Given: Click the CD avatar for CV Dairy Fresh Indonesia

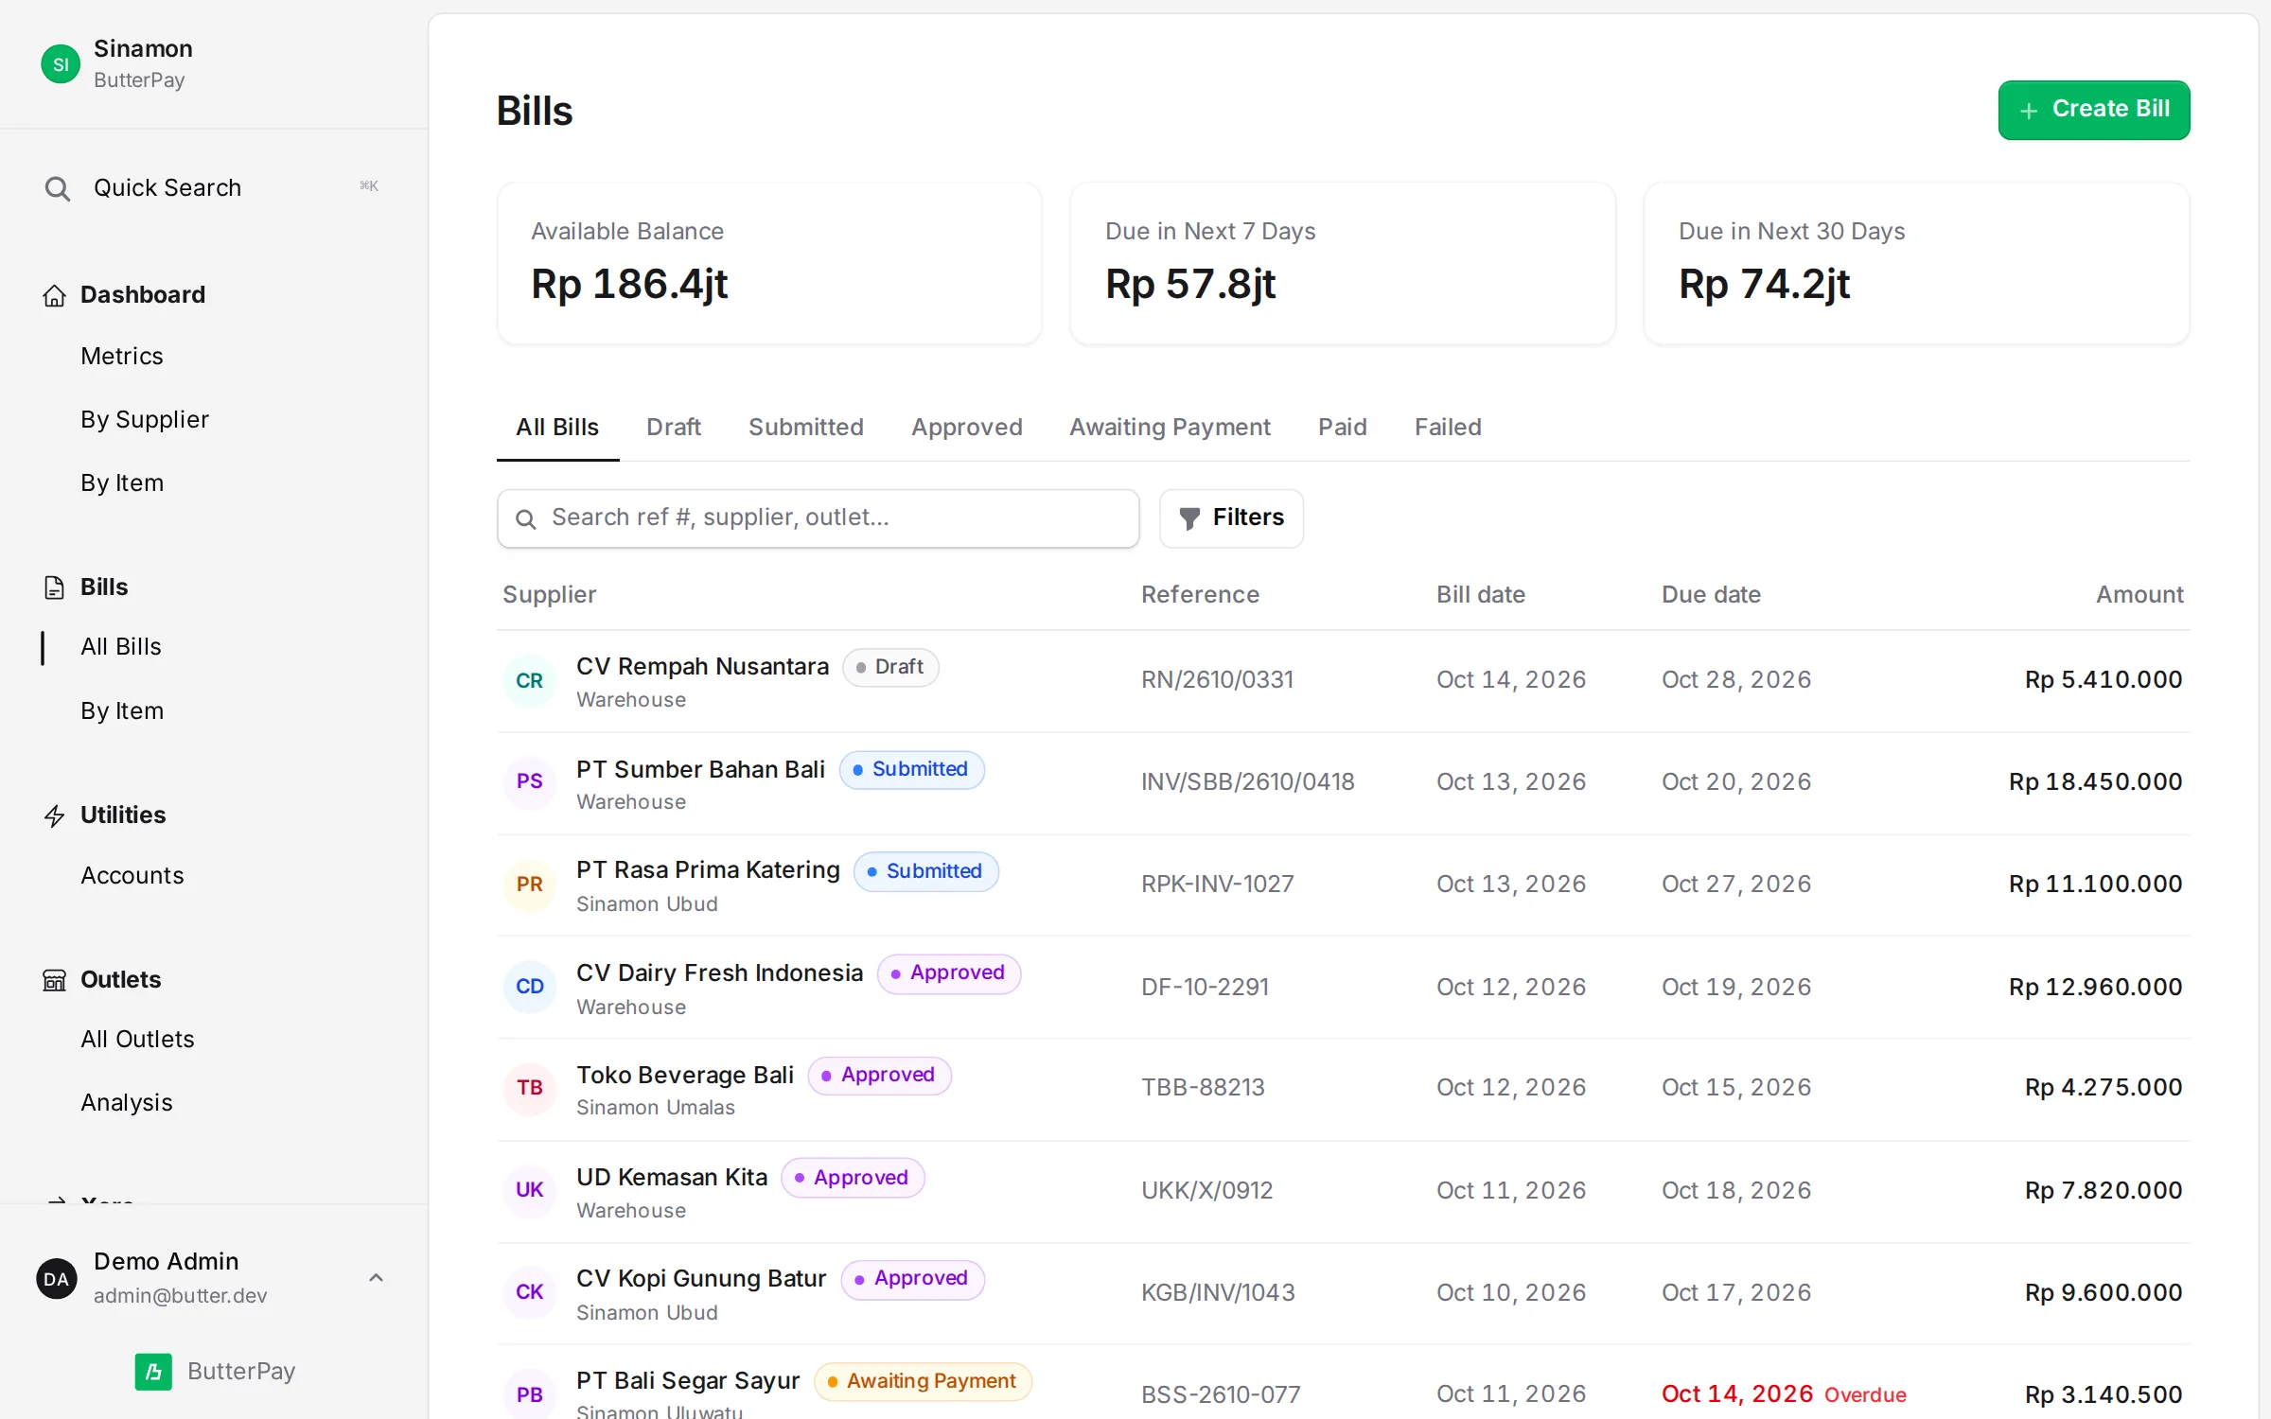Looking at the screenshot, I should point(530,987).
